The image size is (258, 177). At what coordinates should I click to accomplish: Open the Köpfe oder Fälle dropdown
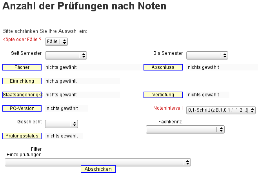coord(56,42)
